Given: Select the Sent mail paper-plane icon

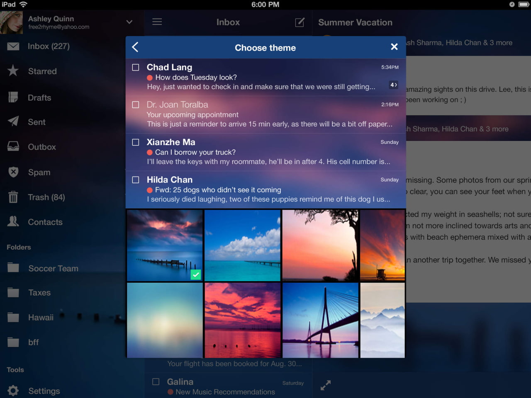Looking at the screenshot, I should [13, 122].
